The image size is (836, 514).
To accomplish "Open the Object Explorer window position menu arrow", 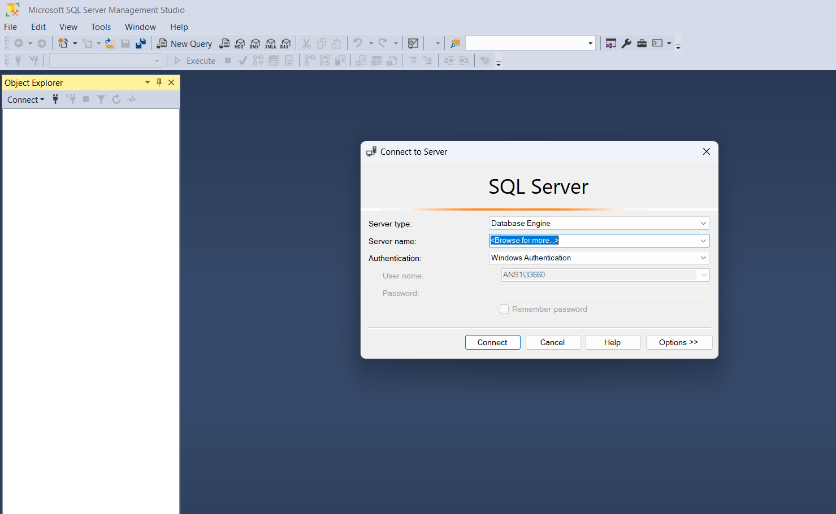I will pos(148,82).
